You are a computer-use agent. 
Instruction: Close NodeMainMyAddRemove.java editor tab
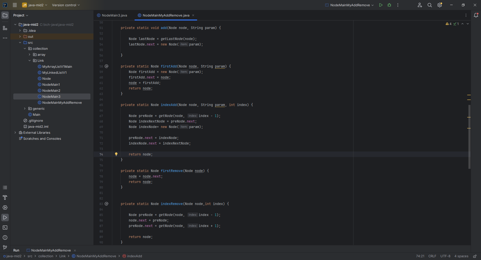click(x=193, y=15)
